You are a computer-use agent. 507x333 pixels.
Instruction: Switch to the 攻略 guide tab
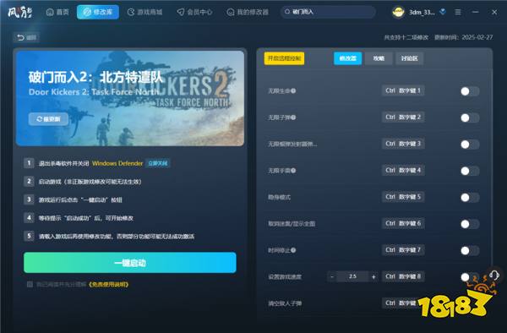click(379, 58)
